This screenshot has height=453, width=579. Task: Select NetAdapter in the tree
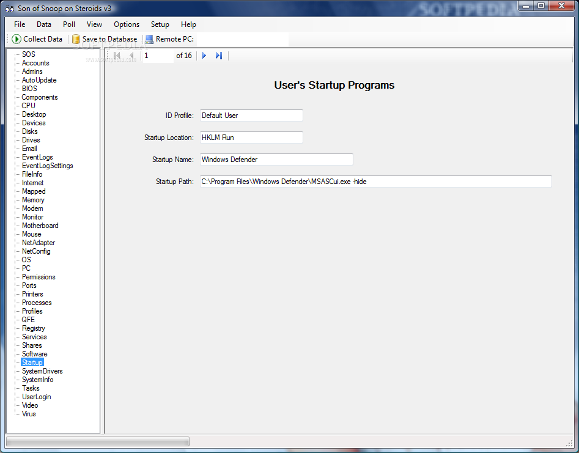pyautogui.click(x=39, y=243)
